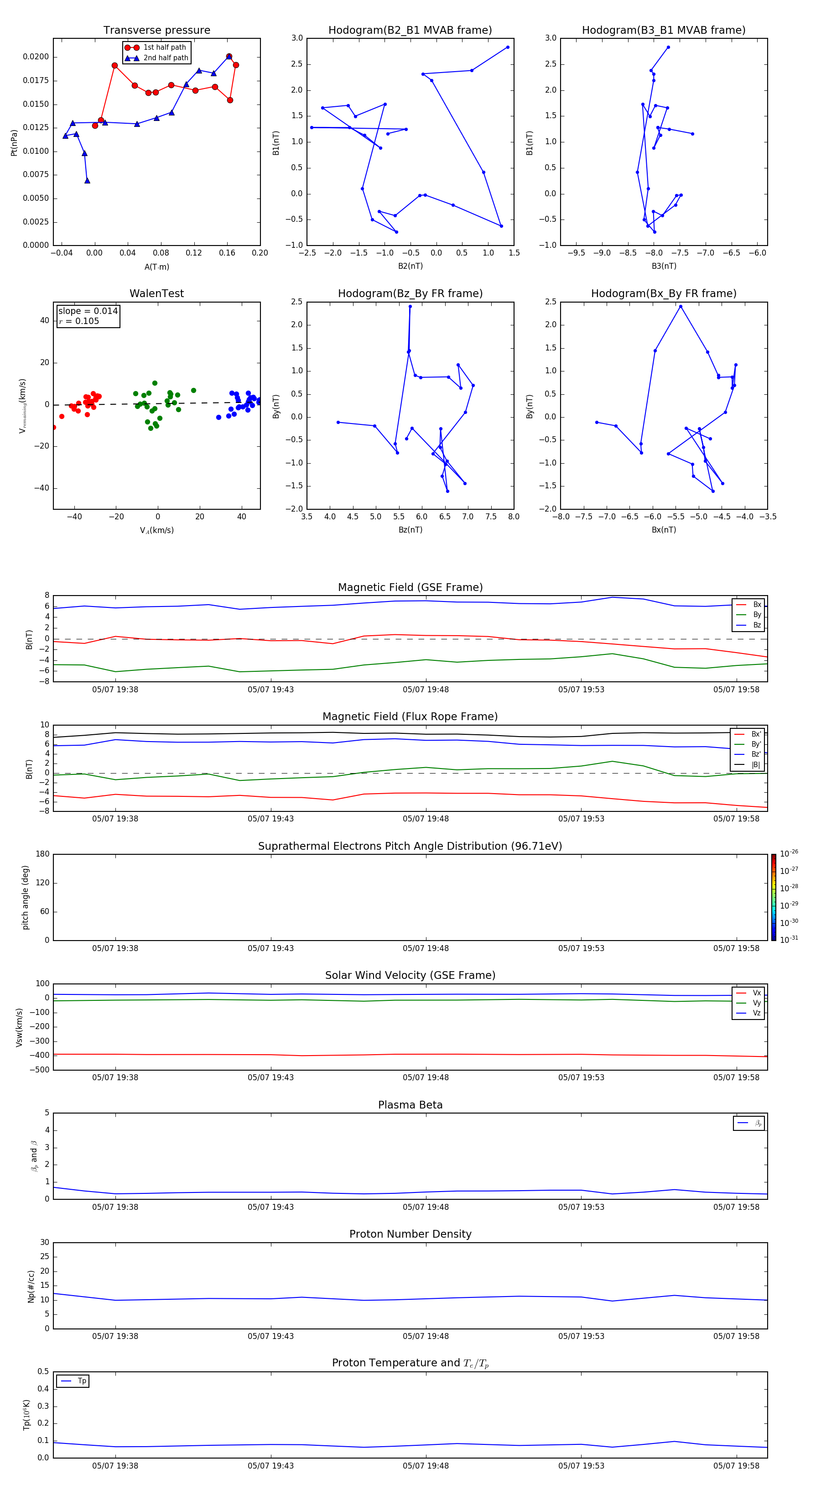
Task: Click the 'Hodogram(Bz_By FR frame)' title
Action: coord(410,293)
